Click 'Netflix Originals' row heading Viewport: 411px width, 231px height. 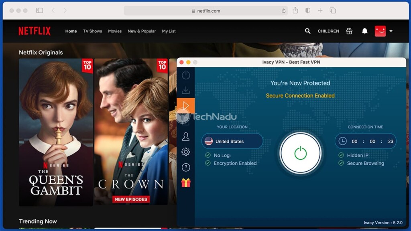click(41, 53)
